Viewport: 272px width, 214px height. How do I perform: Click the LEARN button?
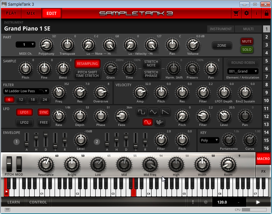point(14,202)
